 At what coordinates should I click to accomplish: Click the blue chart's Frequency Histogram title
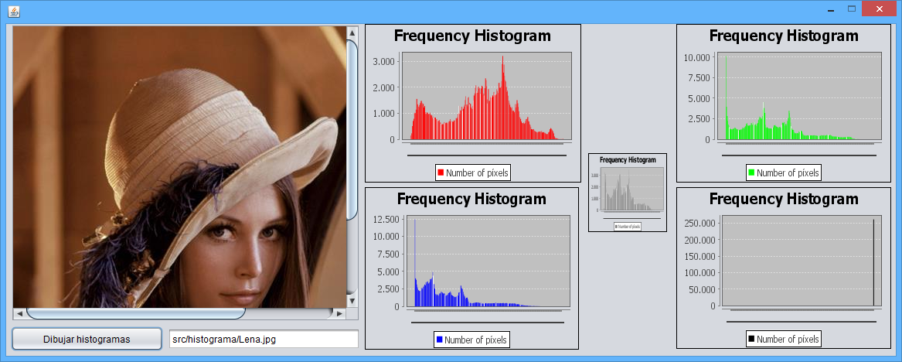tap(471, 199)
